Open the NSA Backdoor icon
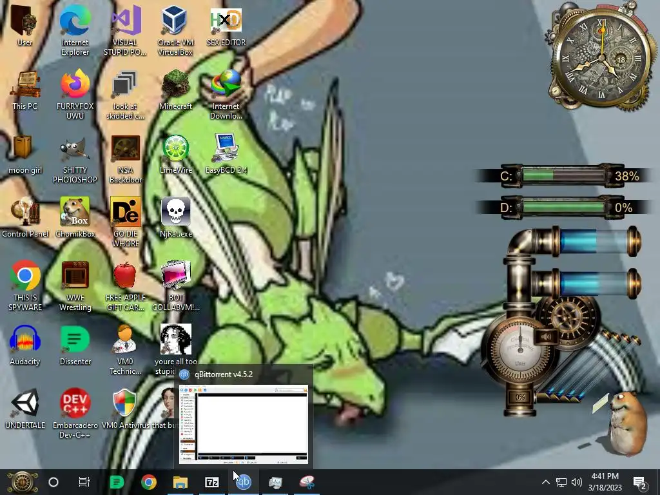660x495 pixels. tap(125, 159)
